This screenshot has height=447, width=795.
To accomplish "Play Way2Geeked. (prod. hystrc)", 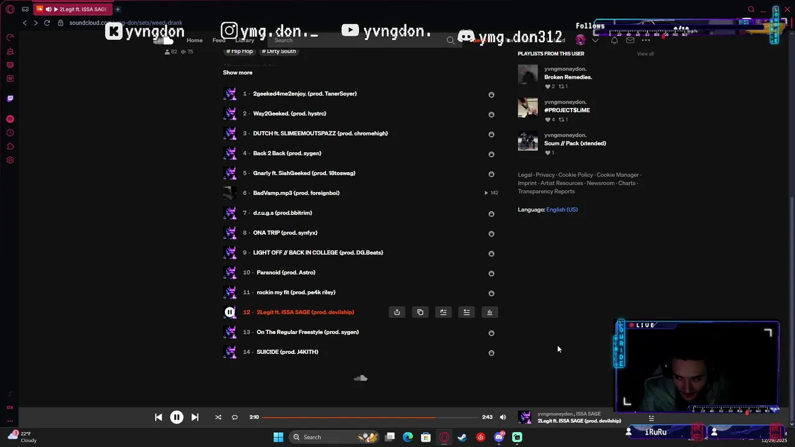I will [289, 114].
